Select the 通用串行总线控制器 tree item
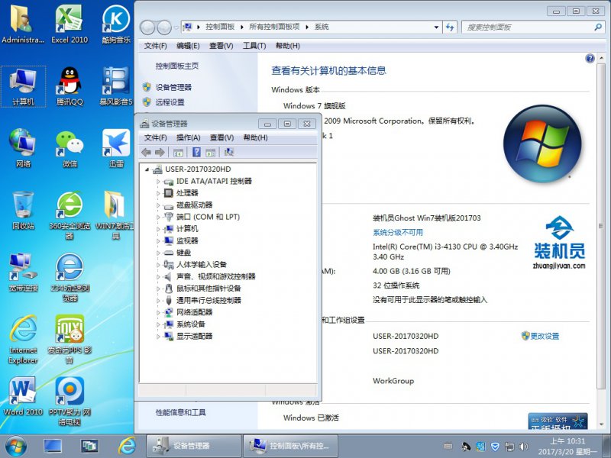This screenshot has width=611, height=458. pyautogui.click(x=209, y=300)
